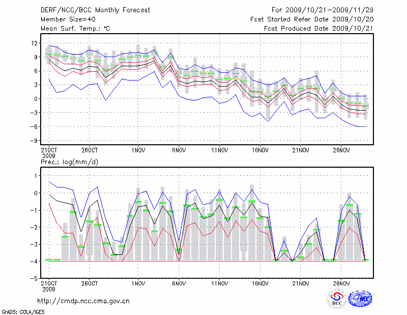Click 6NOV on the precipitation chart axis

tap(179, 283)
